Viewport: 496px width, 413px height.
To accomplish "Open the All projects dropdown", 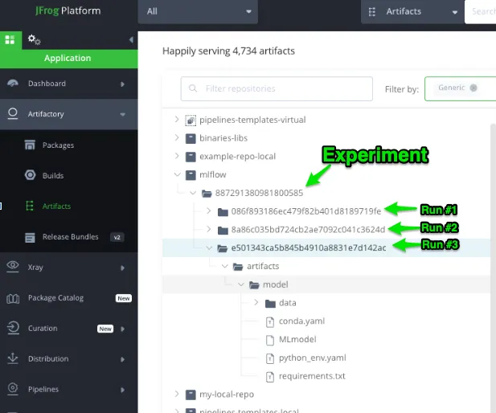I will click(198, 12).
